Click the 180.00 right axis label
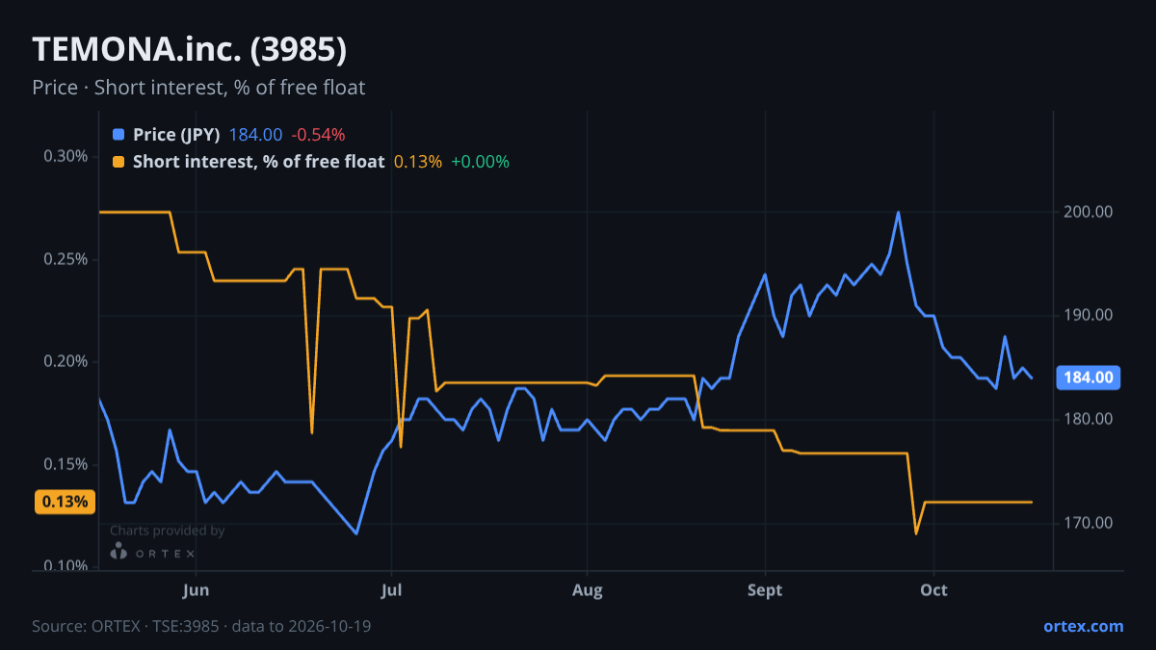Screen dimensions: 1156x650 1089,419
